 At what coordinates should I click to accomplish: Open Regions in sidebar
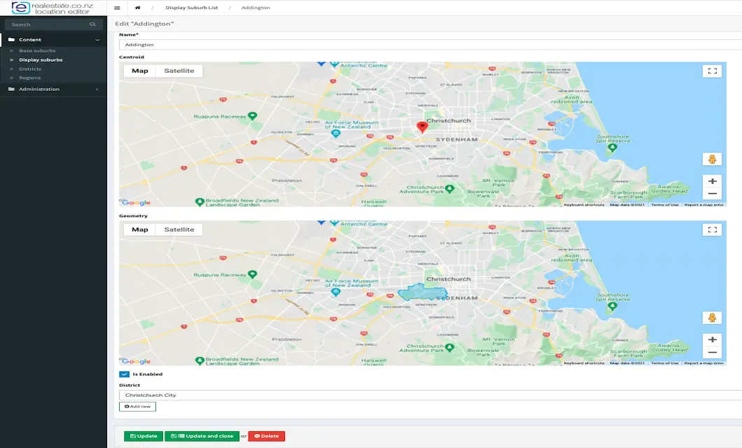coord(30,78)
